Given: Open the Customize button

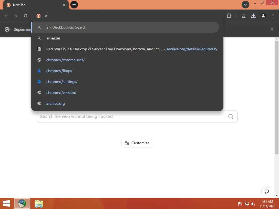Looking at the screenshot, I should (x=137, y=143).
